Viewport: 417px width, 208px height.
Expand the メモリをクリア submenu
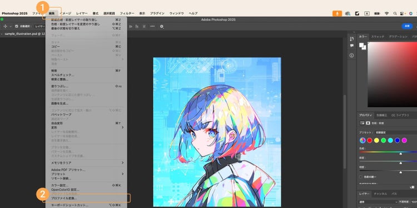[87, 163]
